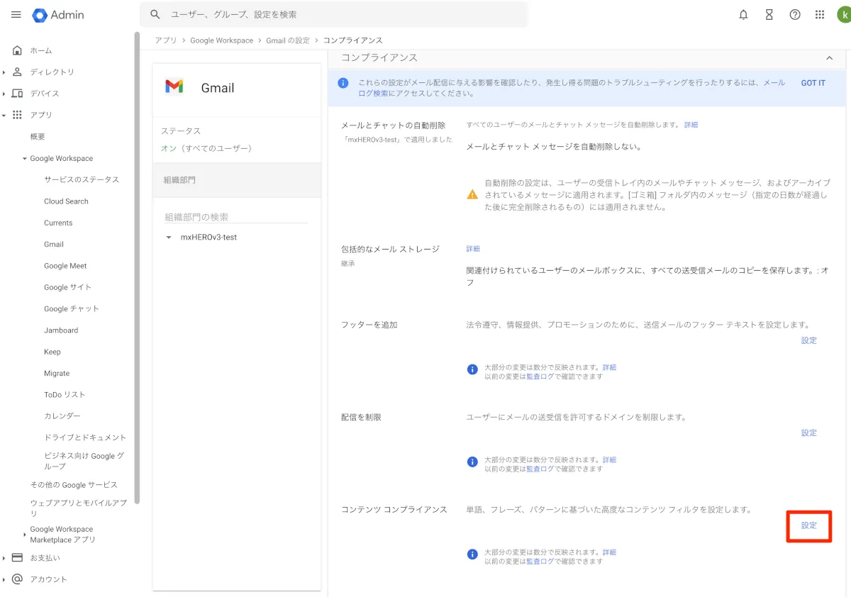Image resolution: width=851 pixels, height=597 pixels.
Task: Collapse the コンプライアンス section chevron
Action: coord(830,58)
